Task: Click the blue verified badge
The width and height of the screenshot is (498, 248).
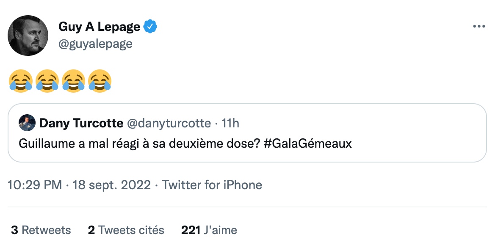Action: [150, 27]
